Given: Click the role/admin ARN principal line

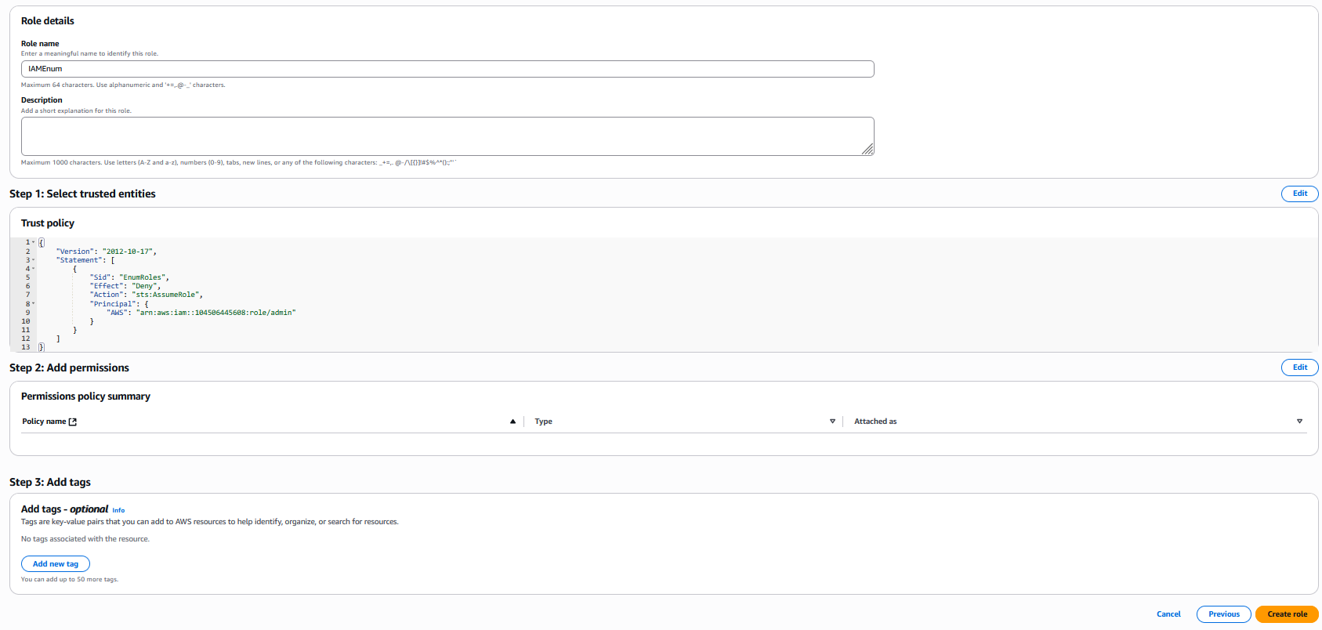Looking at the screenshot, I should click(201, 313).
